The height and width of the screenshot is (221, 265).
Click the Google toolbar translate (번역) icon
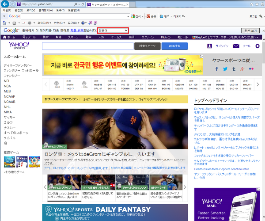pyautogui.click(x=161, y=16)
